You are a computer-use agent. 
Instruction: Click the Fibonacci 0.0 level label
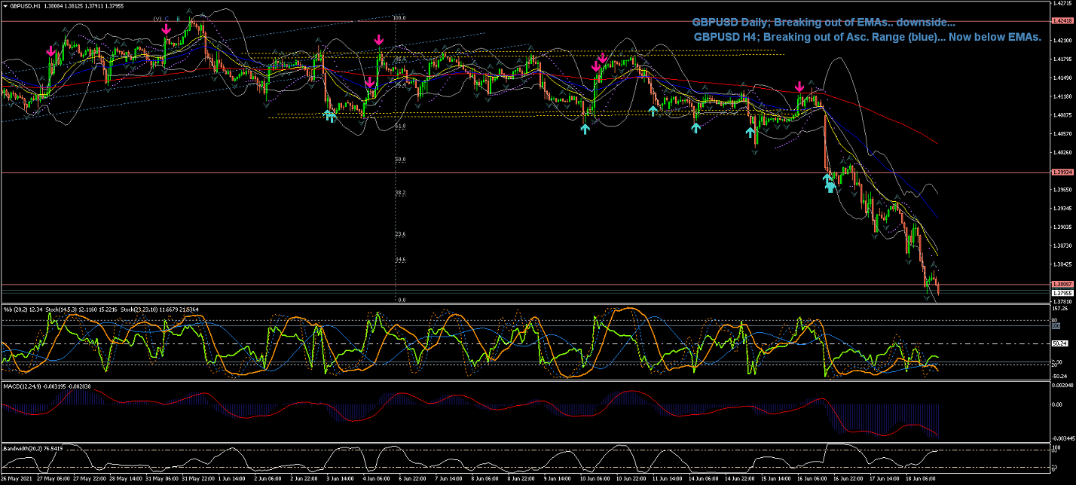[x=401, y=300]
